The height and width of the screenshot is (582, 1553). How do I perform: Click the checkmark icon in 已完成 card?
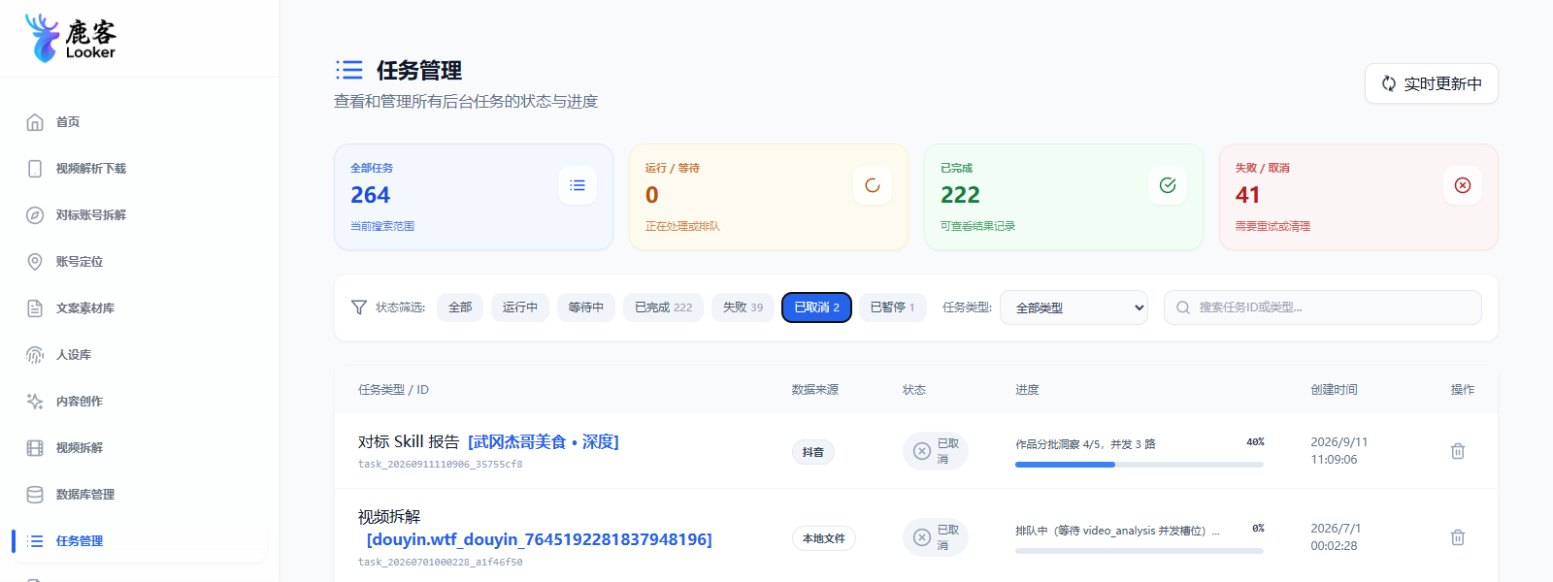[x=1168, y=185]
